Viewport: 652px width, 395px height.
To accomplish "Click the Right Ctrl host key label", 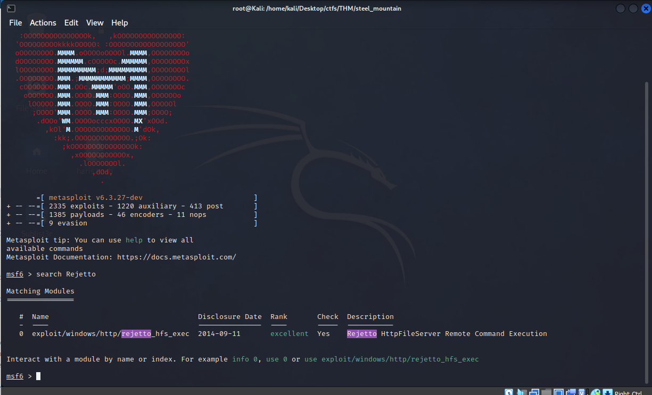I will pyautogui.click(x=630, y=393).
